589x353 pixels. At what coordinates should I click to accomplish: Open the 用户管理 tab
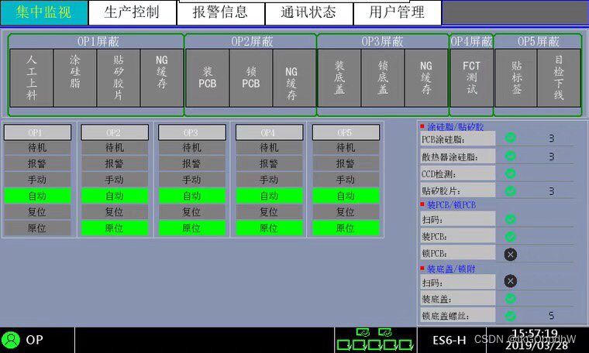pos(397,13)
